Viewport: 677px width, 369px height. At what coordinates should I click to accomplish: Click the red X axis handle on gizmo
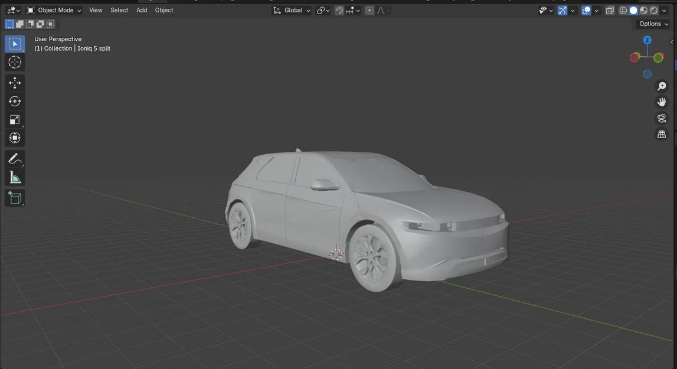click(635, 57)
